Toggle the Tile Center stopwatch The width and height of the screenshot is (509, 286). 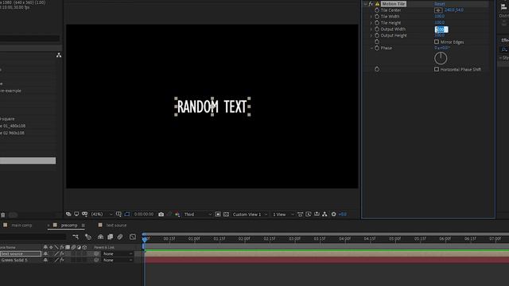(x=377, y=10)
